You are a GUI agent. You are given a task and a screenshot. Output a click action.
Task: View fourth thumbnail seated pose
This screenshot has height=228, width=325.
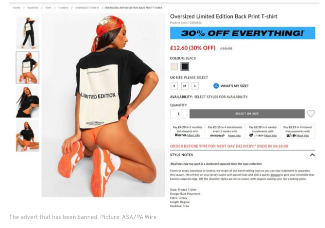[x=28, y=136]
